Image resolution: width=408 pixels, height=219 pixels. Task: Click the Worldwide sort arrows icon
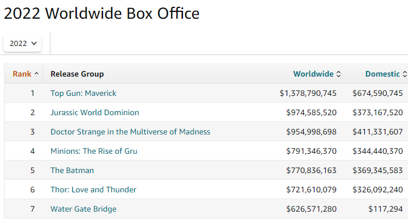[338, 74]
